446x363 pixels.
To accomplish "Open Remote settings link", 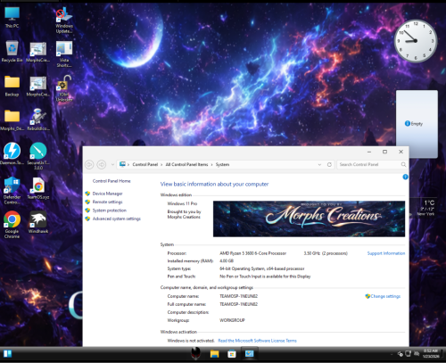I will 107,202.
